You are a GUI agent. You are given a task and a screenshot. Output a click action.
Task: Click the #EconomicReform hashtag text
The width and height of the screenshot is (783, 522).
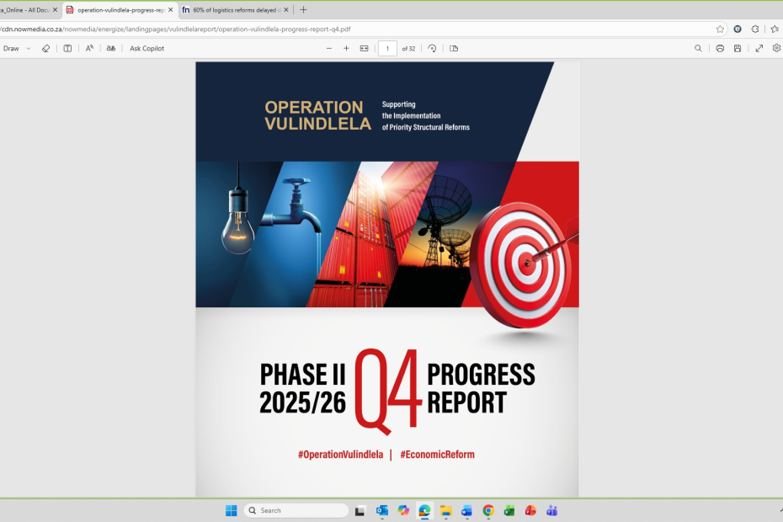coord(438,455)
